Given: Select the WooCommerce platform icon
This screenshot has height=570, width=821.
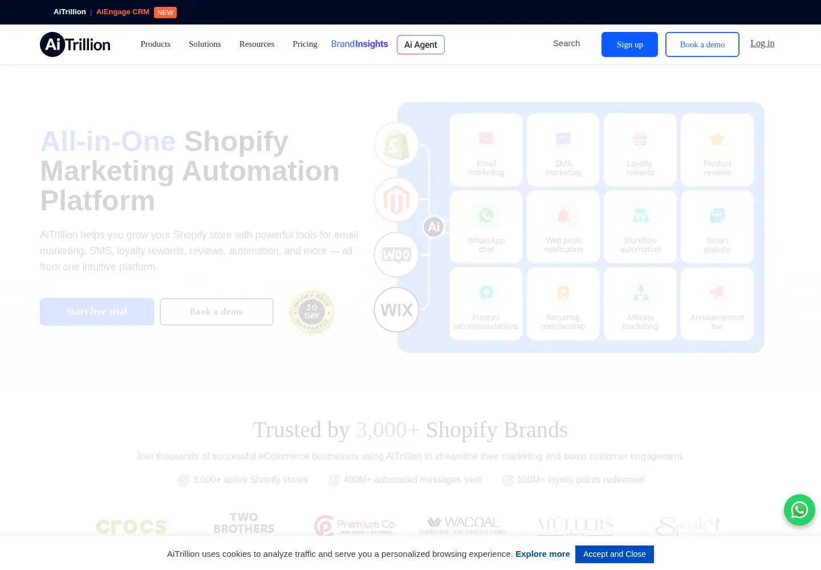Looking at the screenshot, I should 396,255.
